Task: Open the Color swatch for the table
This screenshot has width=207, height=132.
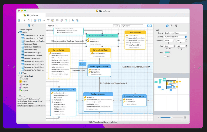Action: (x=167, y=52)
